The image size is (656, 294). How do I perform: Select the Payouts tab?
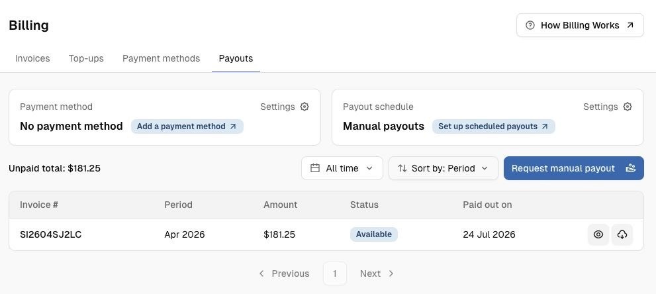236,58
